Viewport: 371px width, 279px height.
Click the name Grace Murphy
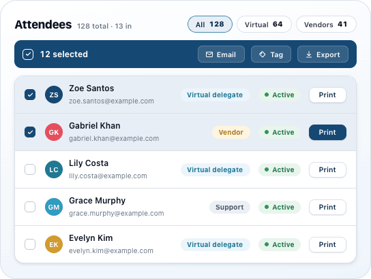click(98, 201)
